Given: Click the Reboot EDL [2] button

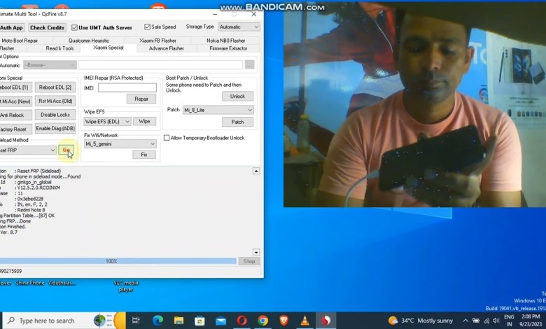Looking at the screenshot, I should pos(55,87).
